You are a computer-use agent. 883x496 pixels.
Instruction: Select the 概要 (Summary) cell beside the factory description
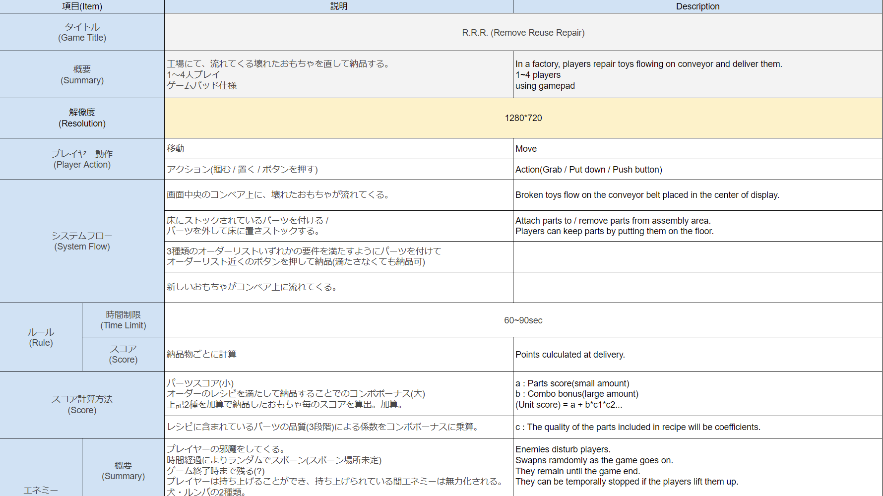tap(82, 74)
